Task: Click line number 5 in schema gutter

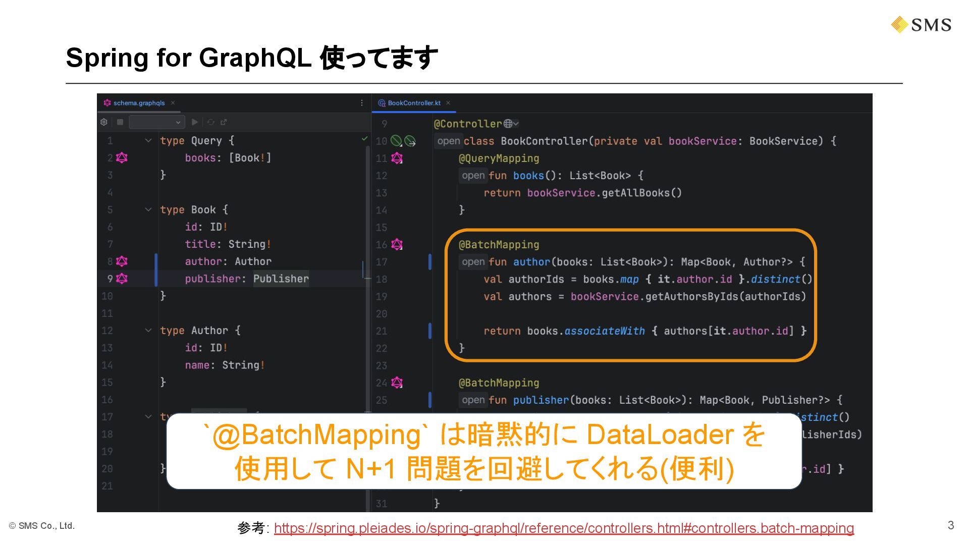Action: coord(110,209)
